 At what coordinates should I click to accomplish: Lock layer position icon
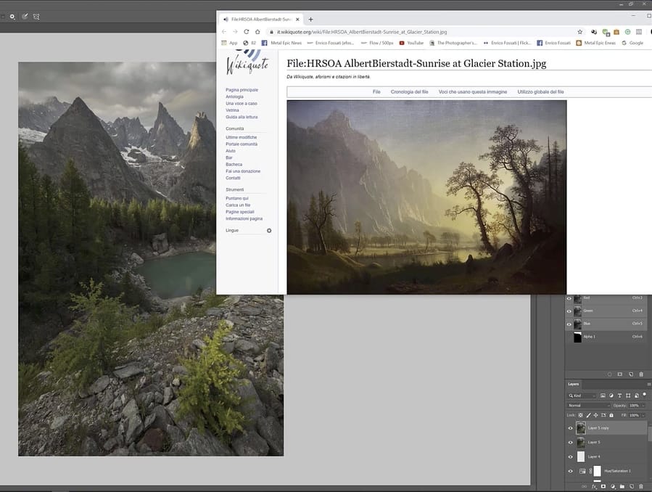[x=595, y=415]
